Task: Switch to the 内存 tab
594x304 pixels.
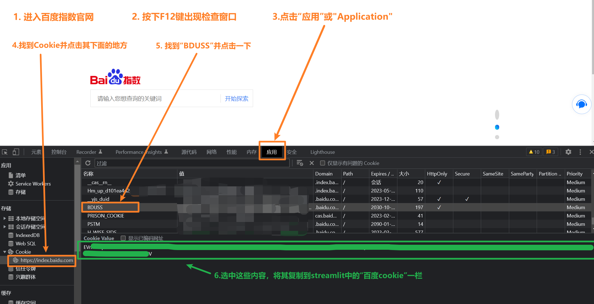Action: coord(252,152)
